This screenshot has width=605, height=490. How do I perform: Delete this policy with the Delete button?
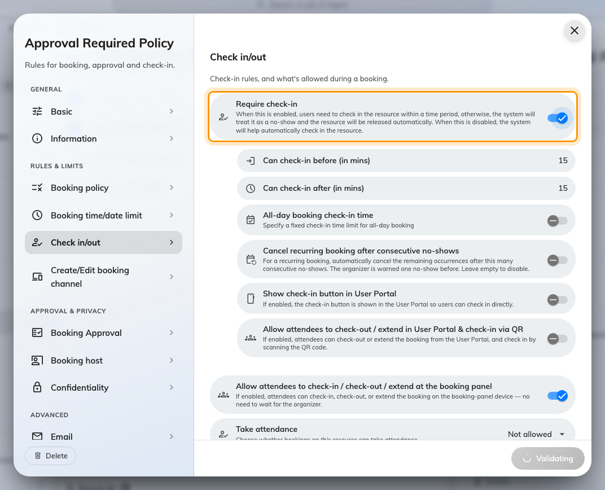tap(51, 456)
